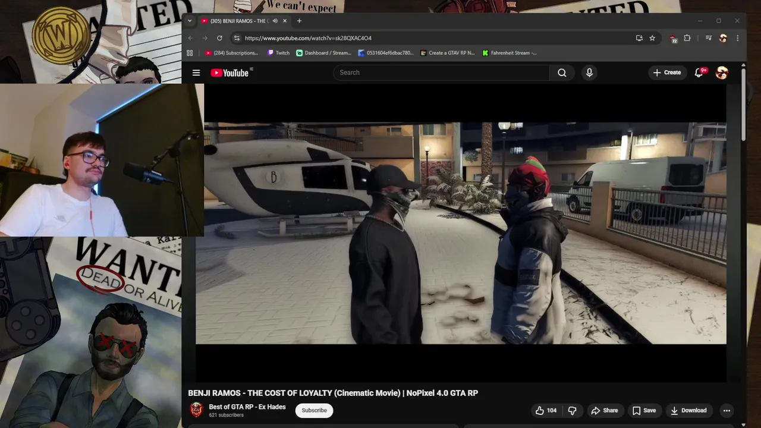The width and height of the screenshot is (761, 428).
Task: Open the YouTube account avatar menu
Action: click(722, 73)
